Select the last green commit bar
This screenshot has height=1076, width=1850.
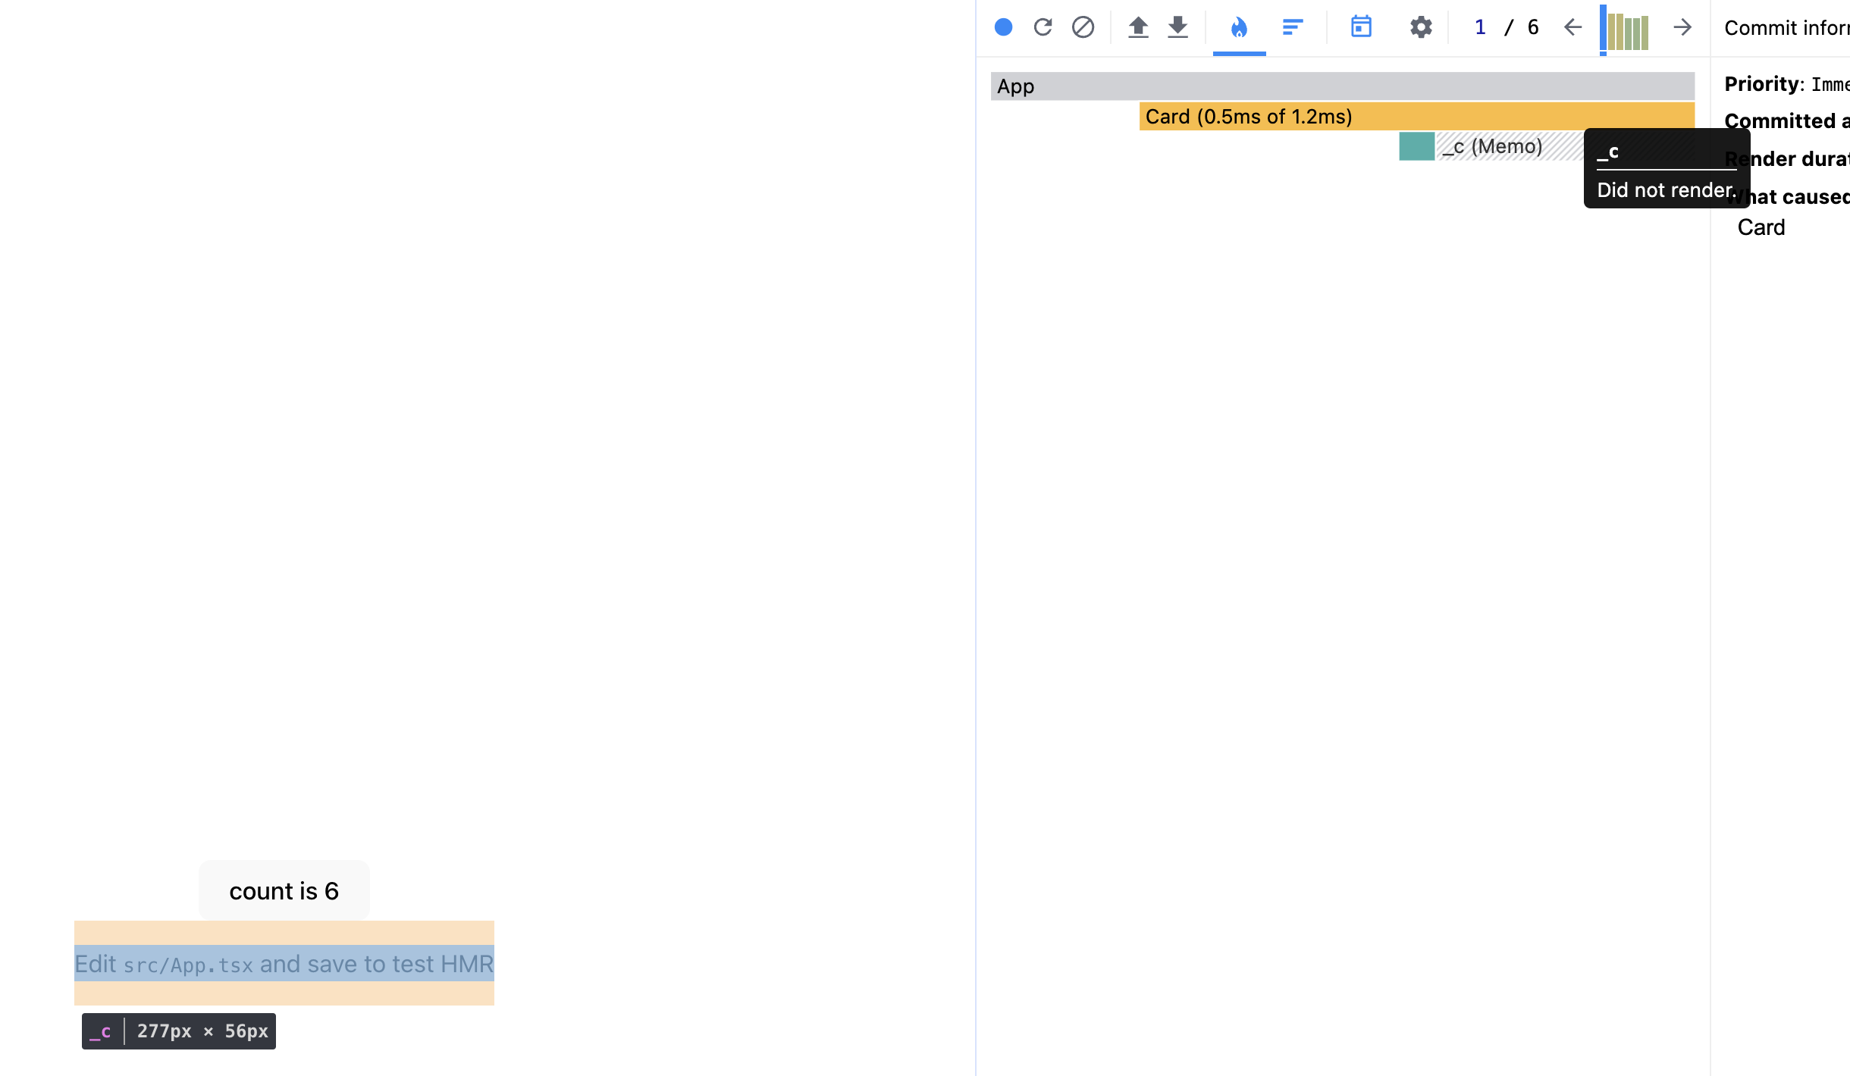(1645, 33)
